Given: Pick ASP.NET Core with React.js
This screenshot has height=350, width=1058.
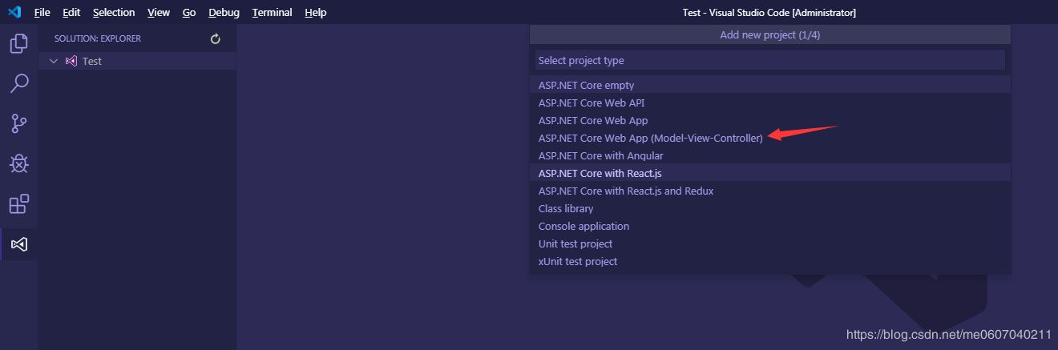Looking at the screenshot, I should point(600,173).
